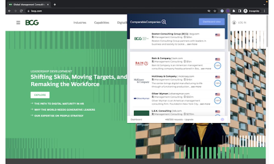This screenshot has height=164, width=274.
Task: Click the ComparableCompanies magnifier logo icon
Action: [164, 22]
